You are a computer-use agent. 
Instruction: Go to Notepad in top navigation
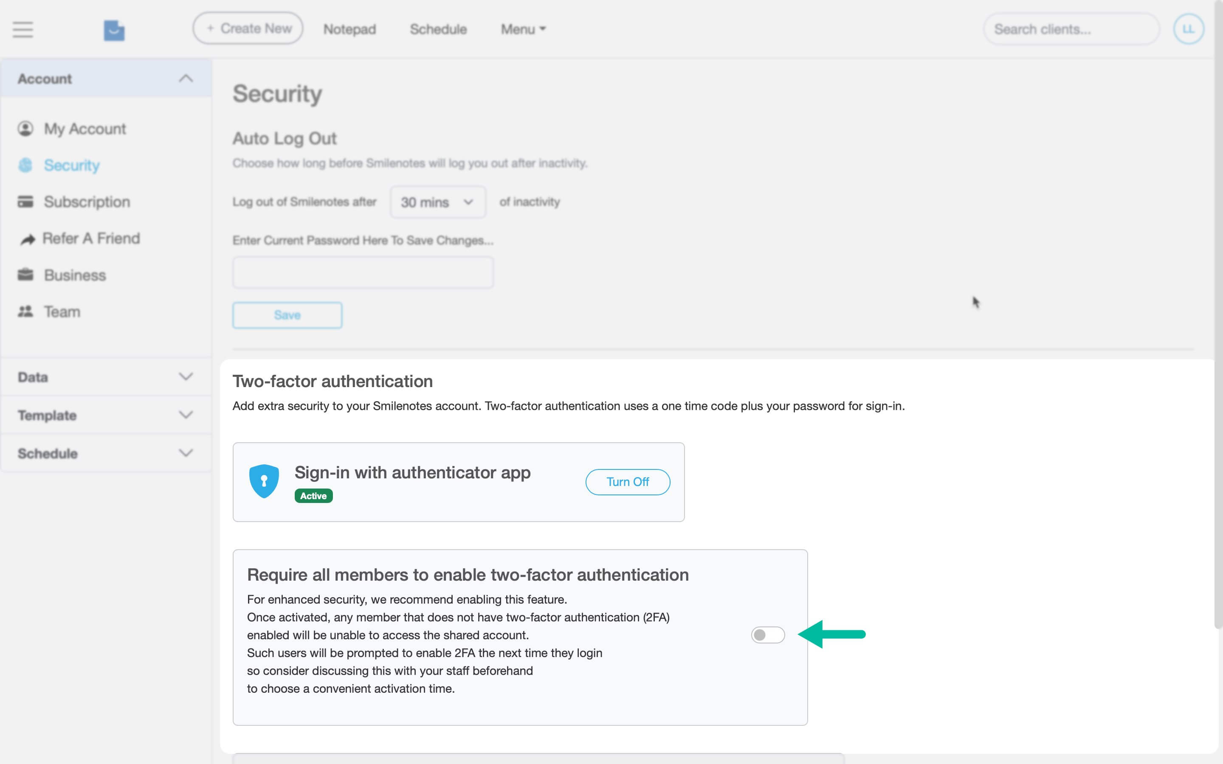[349, 29]
